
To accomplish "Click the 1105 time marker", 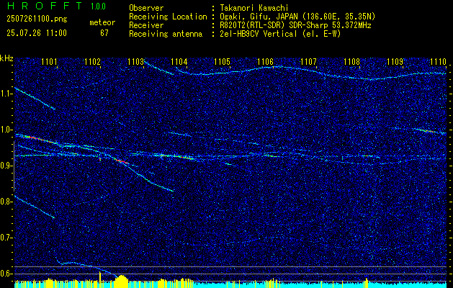I will [222, 61].
